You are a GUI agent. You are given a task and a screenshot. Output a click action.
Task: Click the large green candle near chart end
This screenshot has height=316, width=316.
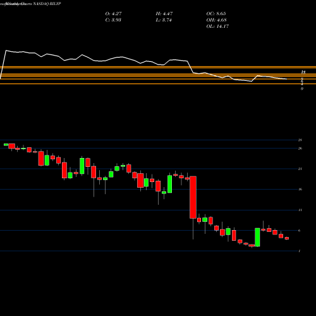[257, 237]
